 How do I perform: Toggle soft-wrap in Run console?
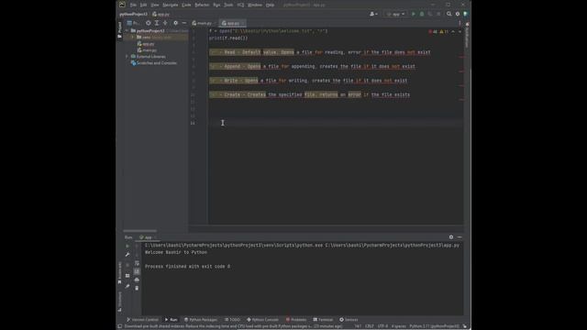[x=137, y=263]
